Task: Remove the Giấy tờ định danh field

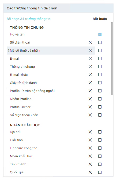Action: [90, 83]
